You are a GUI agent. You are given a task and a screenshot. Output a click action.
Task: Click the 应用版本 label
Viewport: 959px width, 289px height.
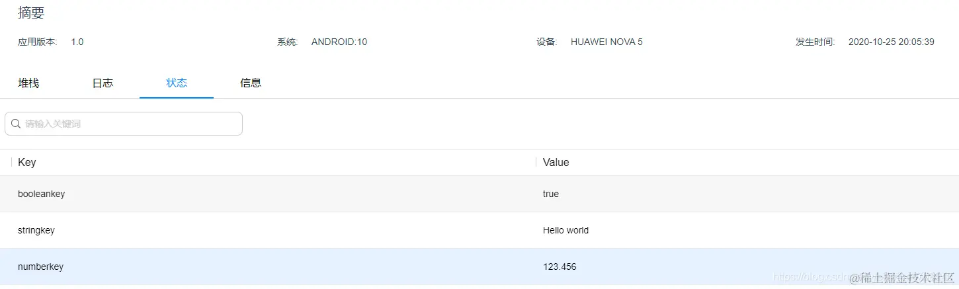pos(38,42)
